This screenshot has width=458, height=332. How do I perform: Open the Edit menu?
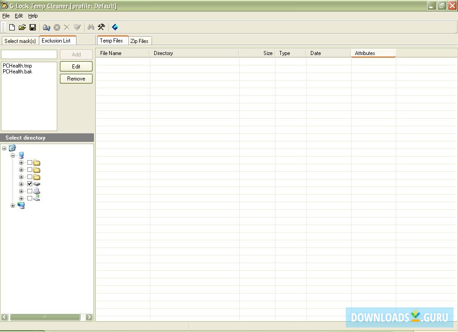pos(19,16)
